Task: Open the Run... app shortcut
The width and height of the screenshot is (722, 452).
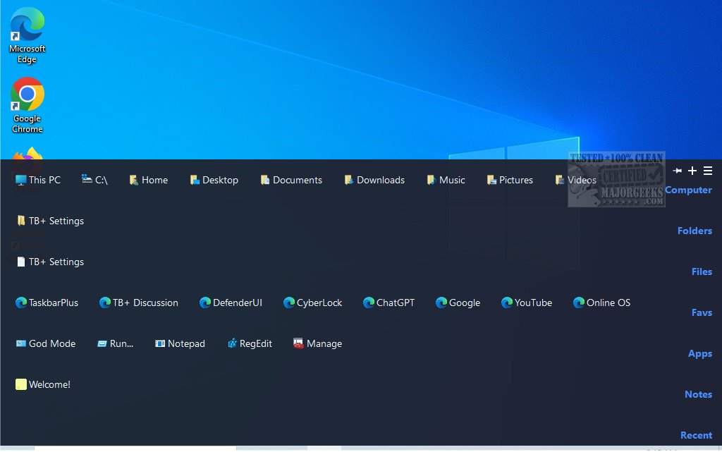Action: tap(115, 344)
